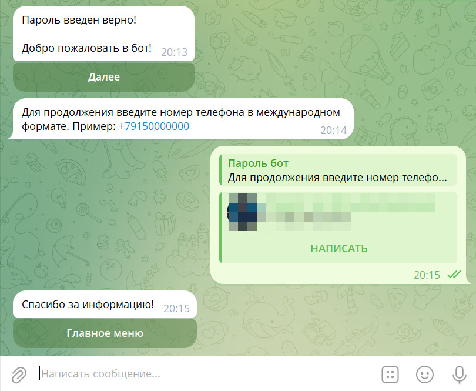Click the 20:15 timestamp on sent contact
Image resolution: width=476 pixels, height=391 pixels.
pos(427,275)
